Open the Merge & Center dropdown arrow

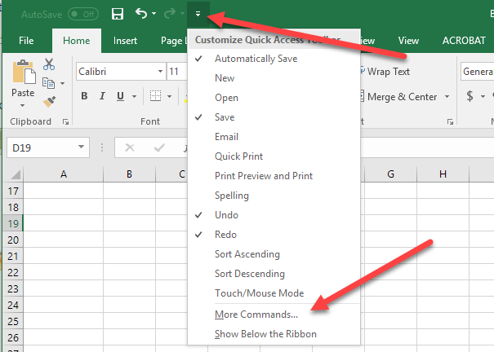click(x=447, y=97)
